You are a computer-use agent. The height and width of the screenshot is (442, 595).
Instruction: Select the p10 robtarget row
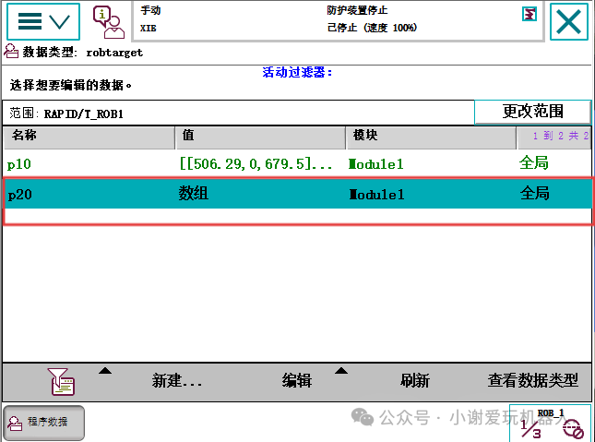(297, 163)
